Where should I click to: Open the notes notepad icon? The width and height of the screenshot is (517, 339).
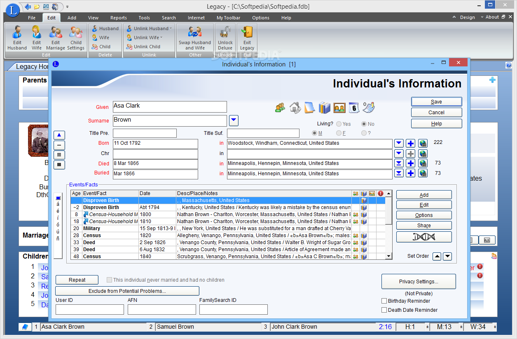coord(309,108)
